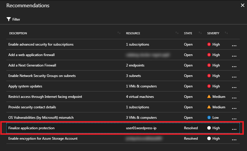The height and width of the screenshot is (151, 247).
Task: Click medium warning icon for Provide security contact details
Action: (209, 107)
